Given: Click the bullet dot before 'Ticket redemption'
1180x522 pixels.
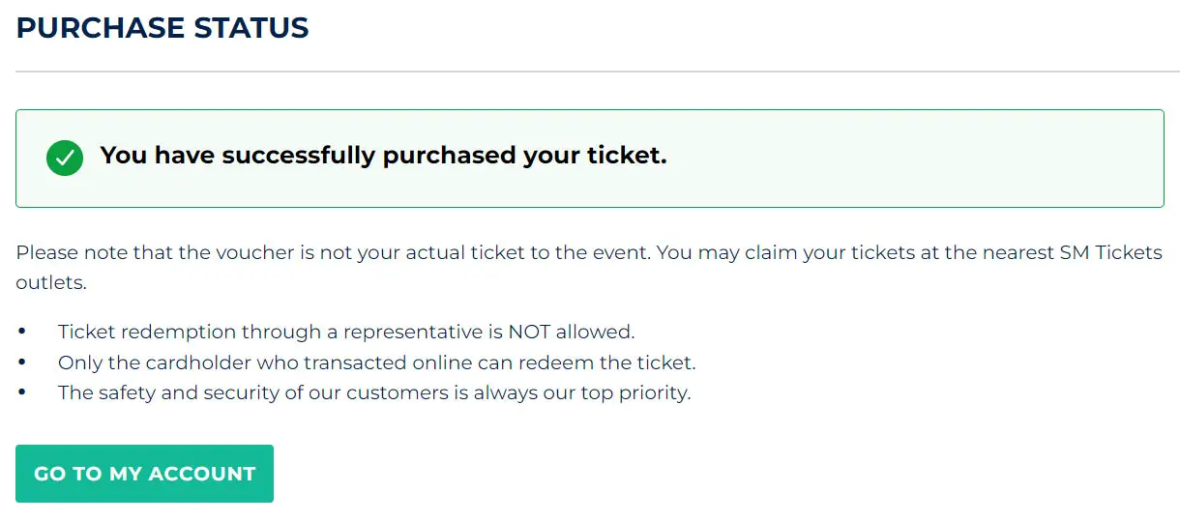Looking at the screenshot, I should [x=22, y=332].
